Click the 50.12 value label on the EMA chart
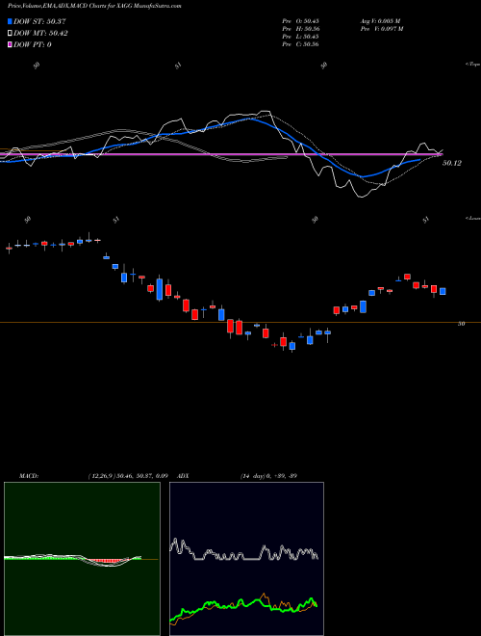The width and height of the screenshot is (481, 636). pyautogui.click(x=452, y=163)
